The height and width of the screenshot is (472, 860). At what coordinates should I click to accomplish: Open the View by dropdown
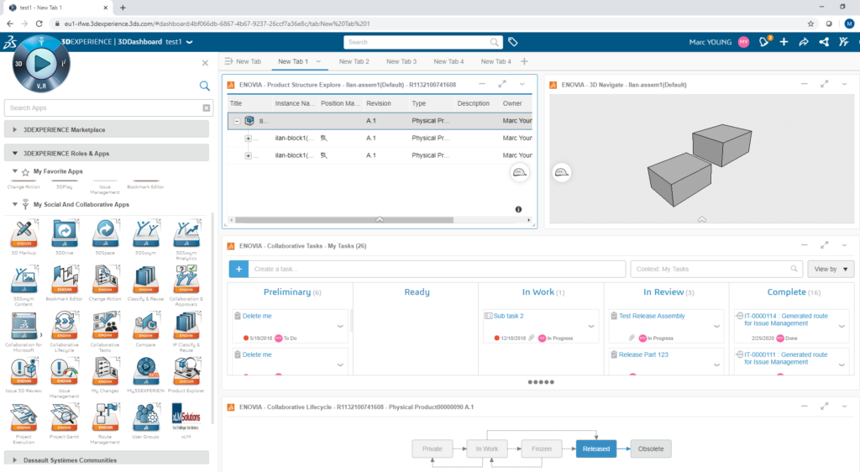[831, 269]
